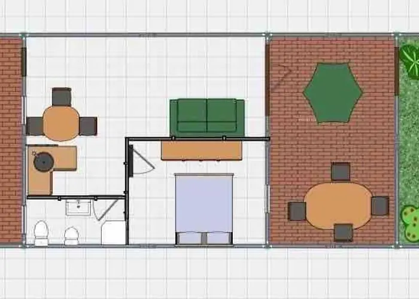Image resolution: width=419 pixels, height=299 pixels.
Task: Select the oval patio dining table
Action: click(338, 205)
